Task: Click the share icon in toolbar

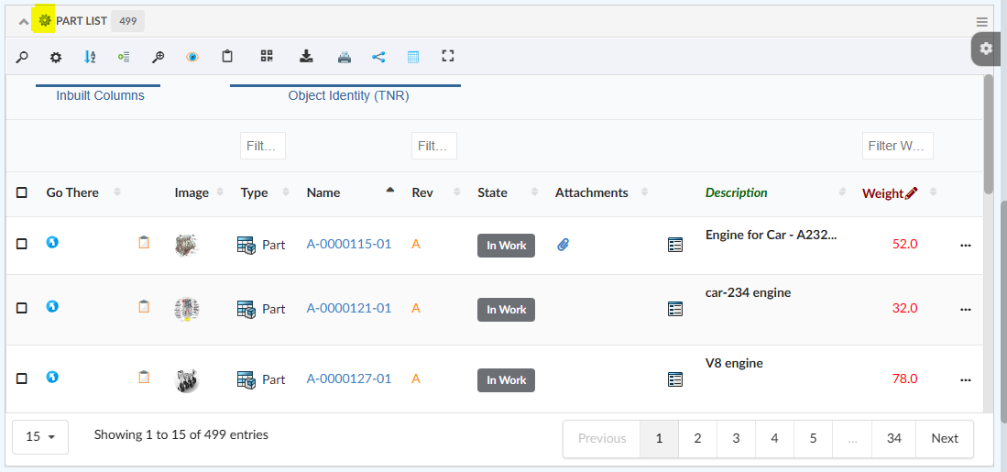Action: point(378,57)
